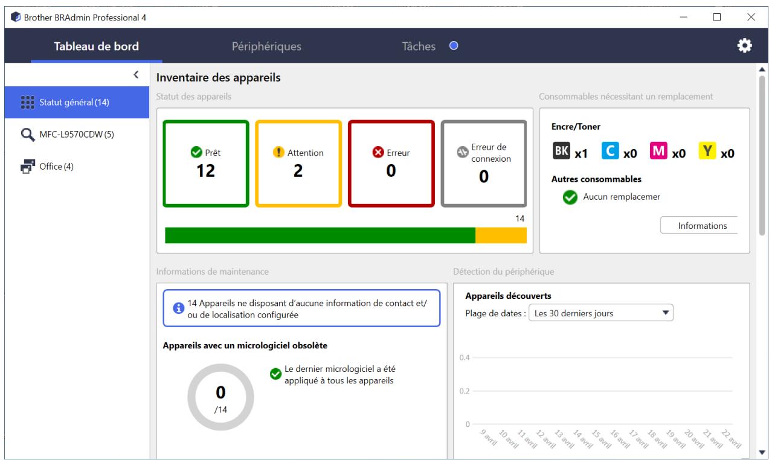Switch to the Tableau de bord tab
Image resolution: width=769 pixels, height=460 pixels.
point(97,46)
